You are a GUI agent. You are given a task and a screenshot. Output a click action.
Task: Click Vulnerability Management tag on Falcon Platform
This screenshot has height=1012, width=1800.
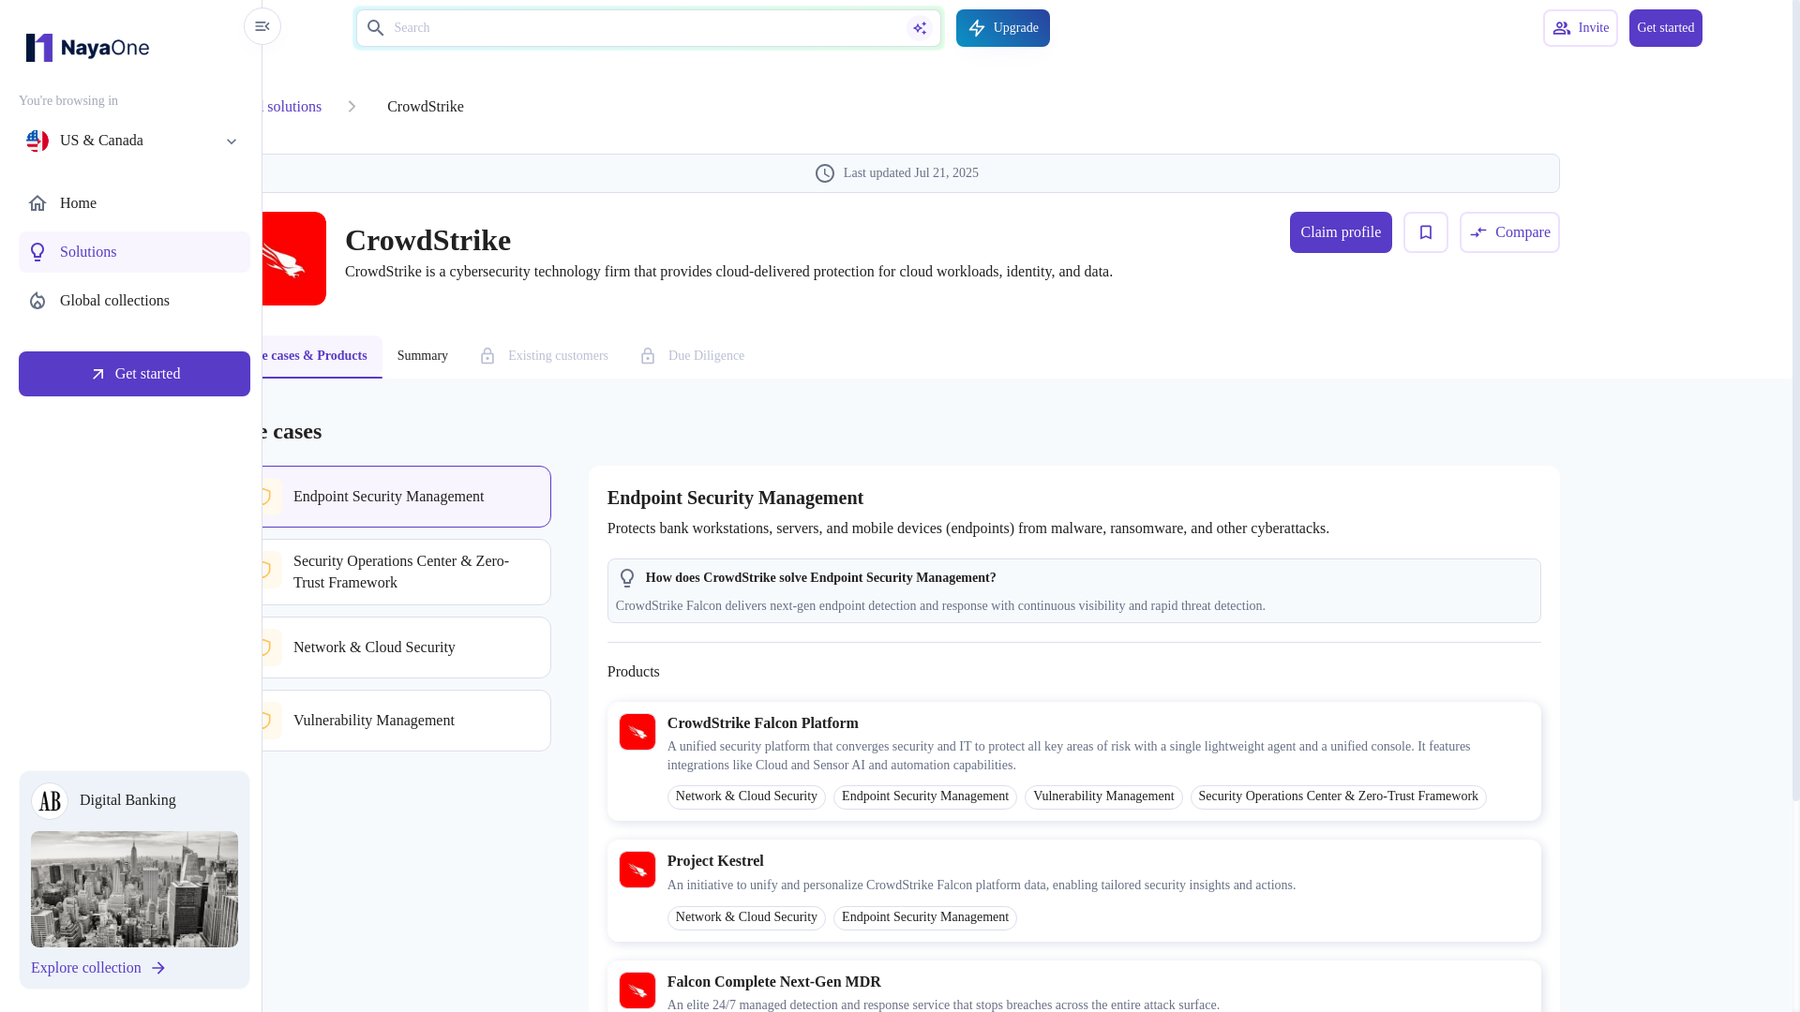click(1103, 797)
